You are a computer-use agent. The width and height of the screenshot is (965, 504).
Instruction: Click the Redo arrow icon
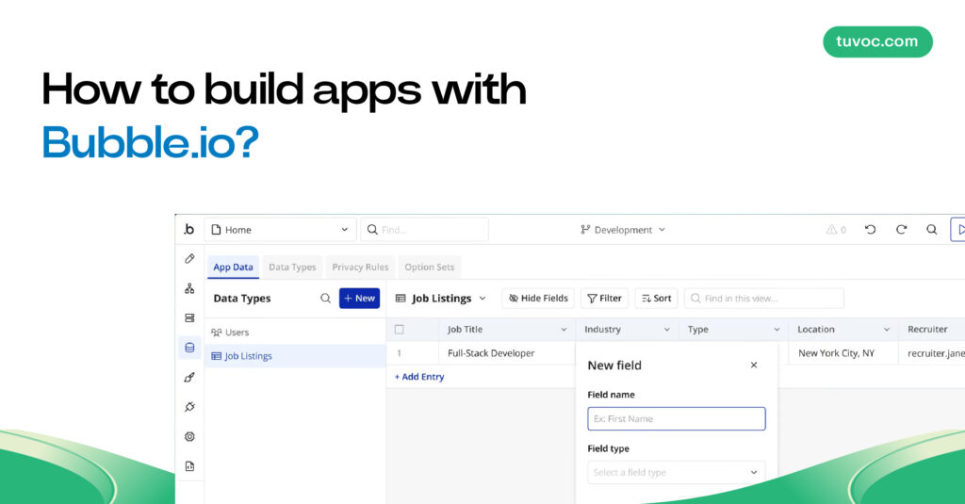tap(901, 230)
